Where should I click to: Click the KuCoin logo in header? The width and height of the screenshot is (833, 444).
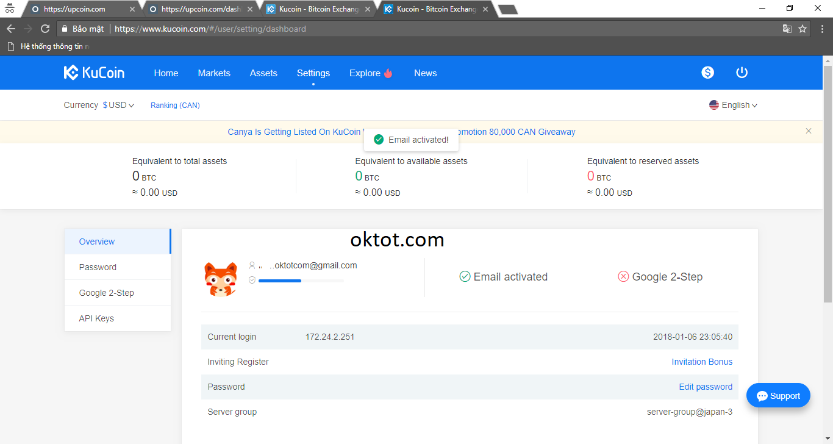pos(94,73)
